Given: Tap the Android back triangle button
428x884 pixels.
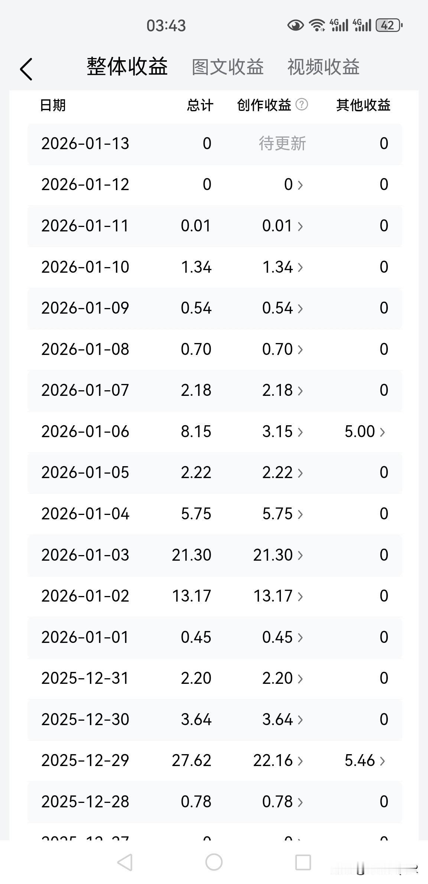Looking at the screenshot, I should pyautogui.click(x=125, y=862).
